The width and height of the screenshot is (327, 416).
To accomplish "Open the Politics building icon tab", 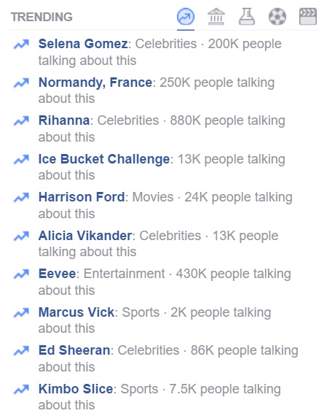I will (x=216, y=17).
